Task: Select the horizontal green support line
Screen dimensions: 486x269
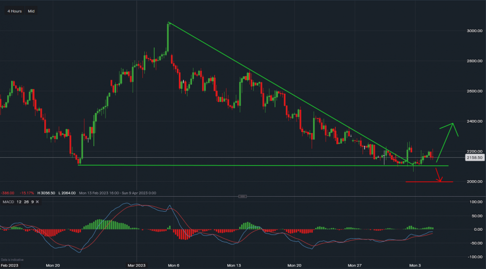Action: 243,166
